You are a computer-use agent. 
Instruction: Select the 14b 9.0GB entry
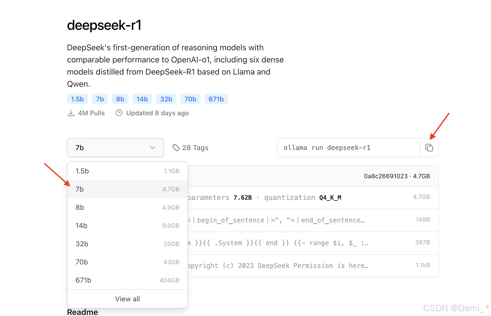coord(127,226)
